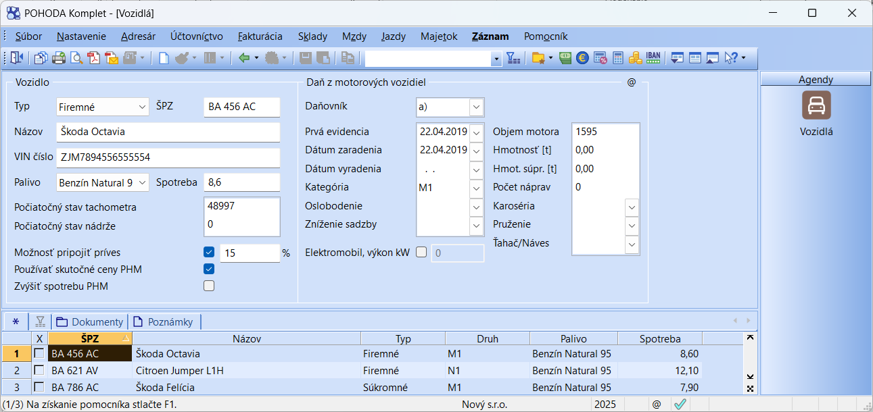Image resolution: width=873 pixels, height=412 pixels.
Task: Click the new record blank page icon
Action: tap(164, 58)
